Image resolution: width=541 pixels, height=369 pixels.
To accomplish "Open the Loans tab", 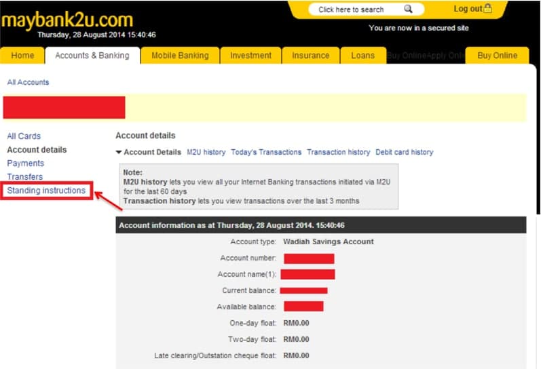I will (363, 56).
